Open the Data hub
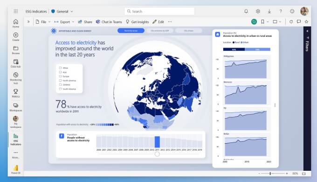Screen dimensions: 317x182 pos(15,63)
